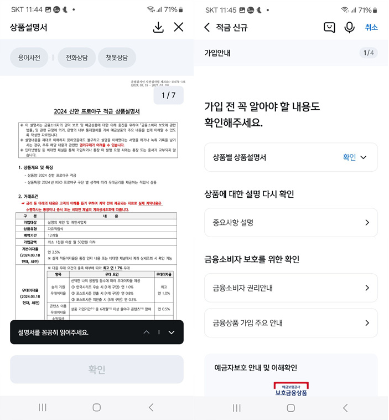389x420 pixels.
Task: Tap the 1. 상품개요 및 특징 heading
Action: coord(35,167)
